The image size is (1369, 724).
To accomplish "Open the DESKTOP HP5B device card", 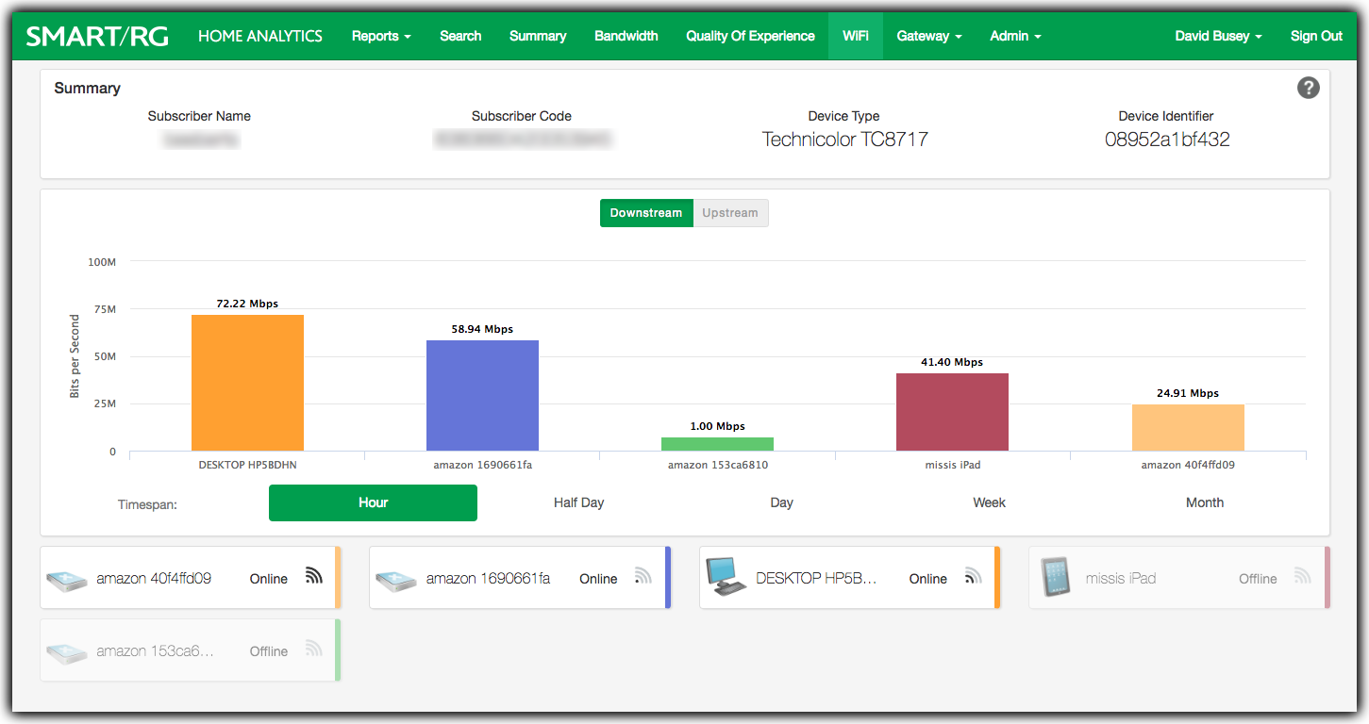I will pyautogui.click(x=849, y=577).
